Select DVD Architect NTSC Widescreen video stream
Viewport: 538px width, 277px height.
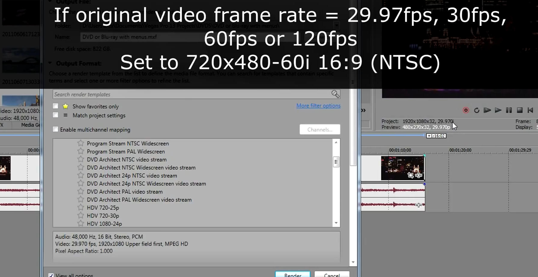(141, 168)
